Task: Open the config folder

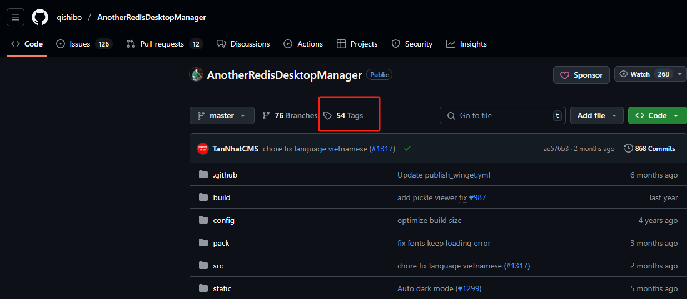Action: tap(224, 220)
